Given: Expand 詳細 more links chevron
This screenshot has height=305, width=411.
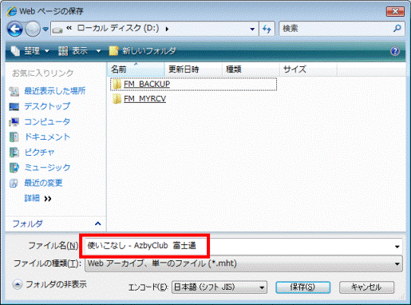Looking at the screenshot, I should [48, 199].
